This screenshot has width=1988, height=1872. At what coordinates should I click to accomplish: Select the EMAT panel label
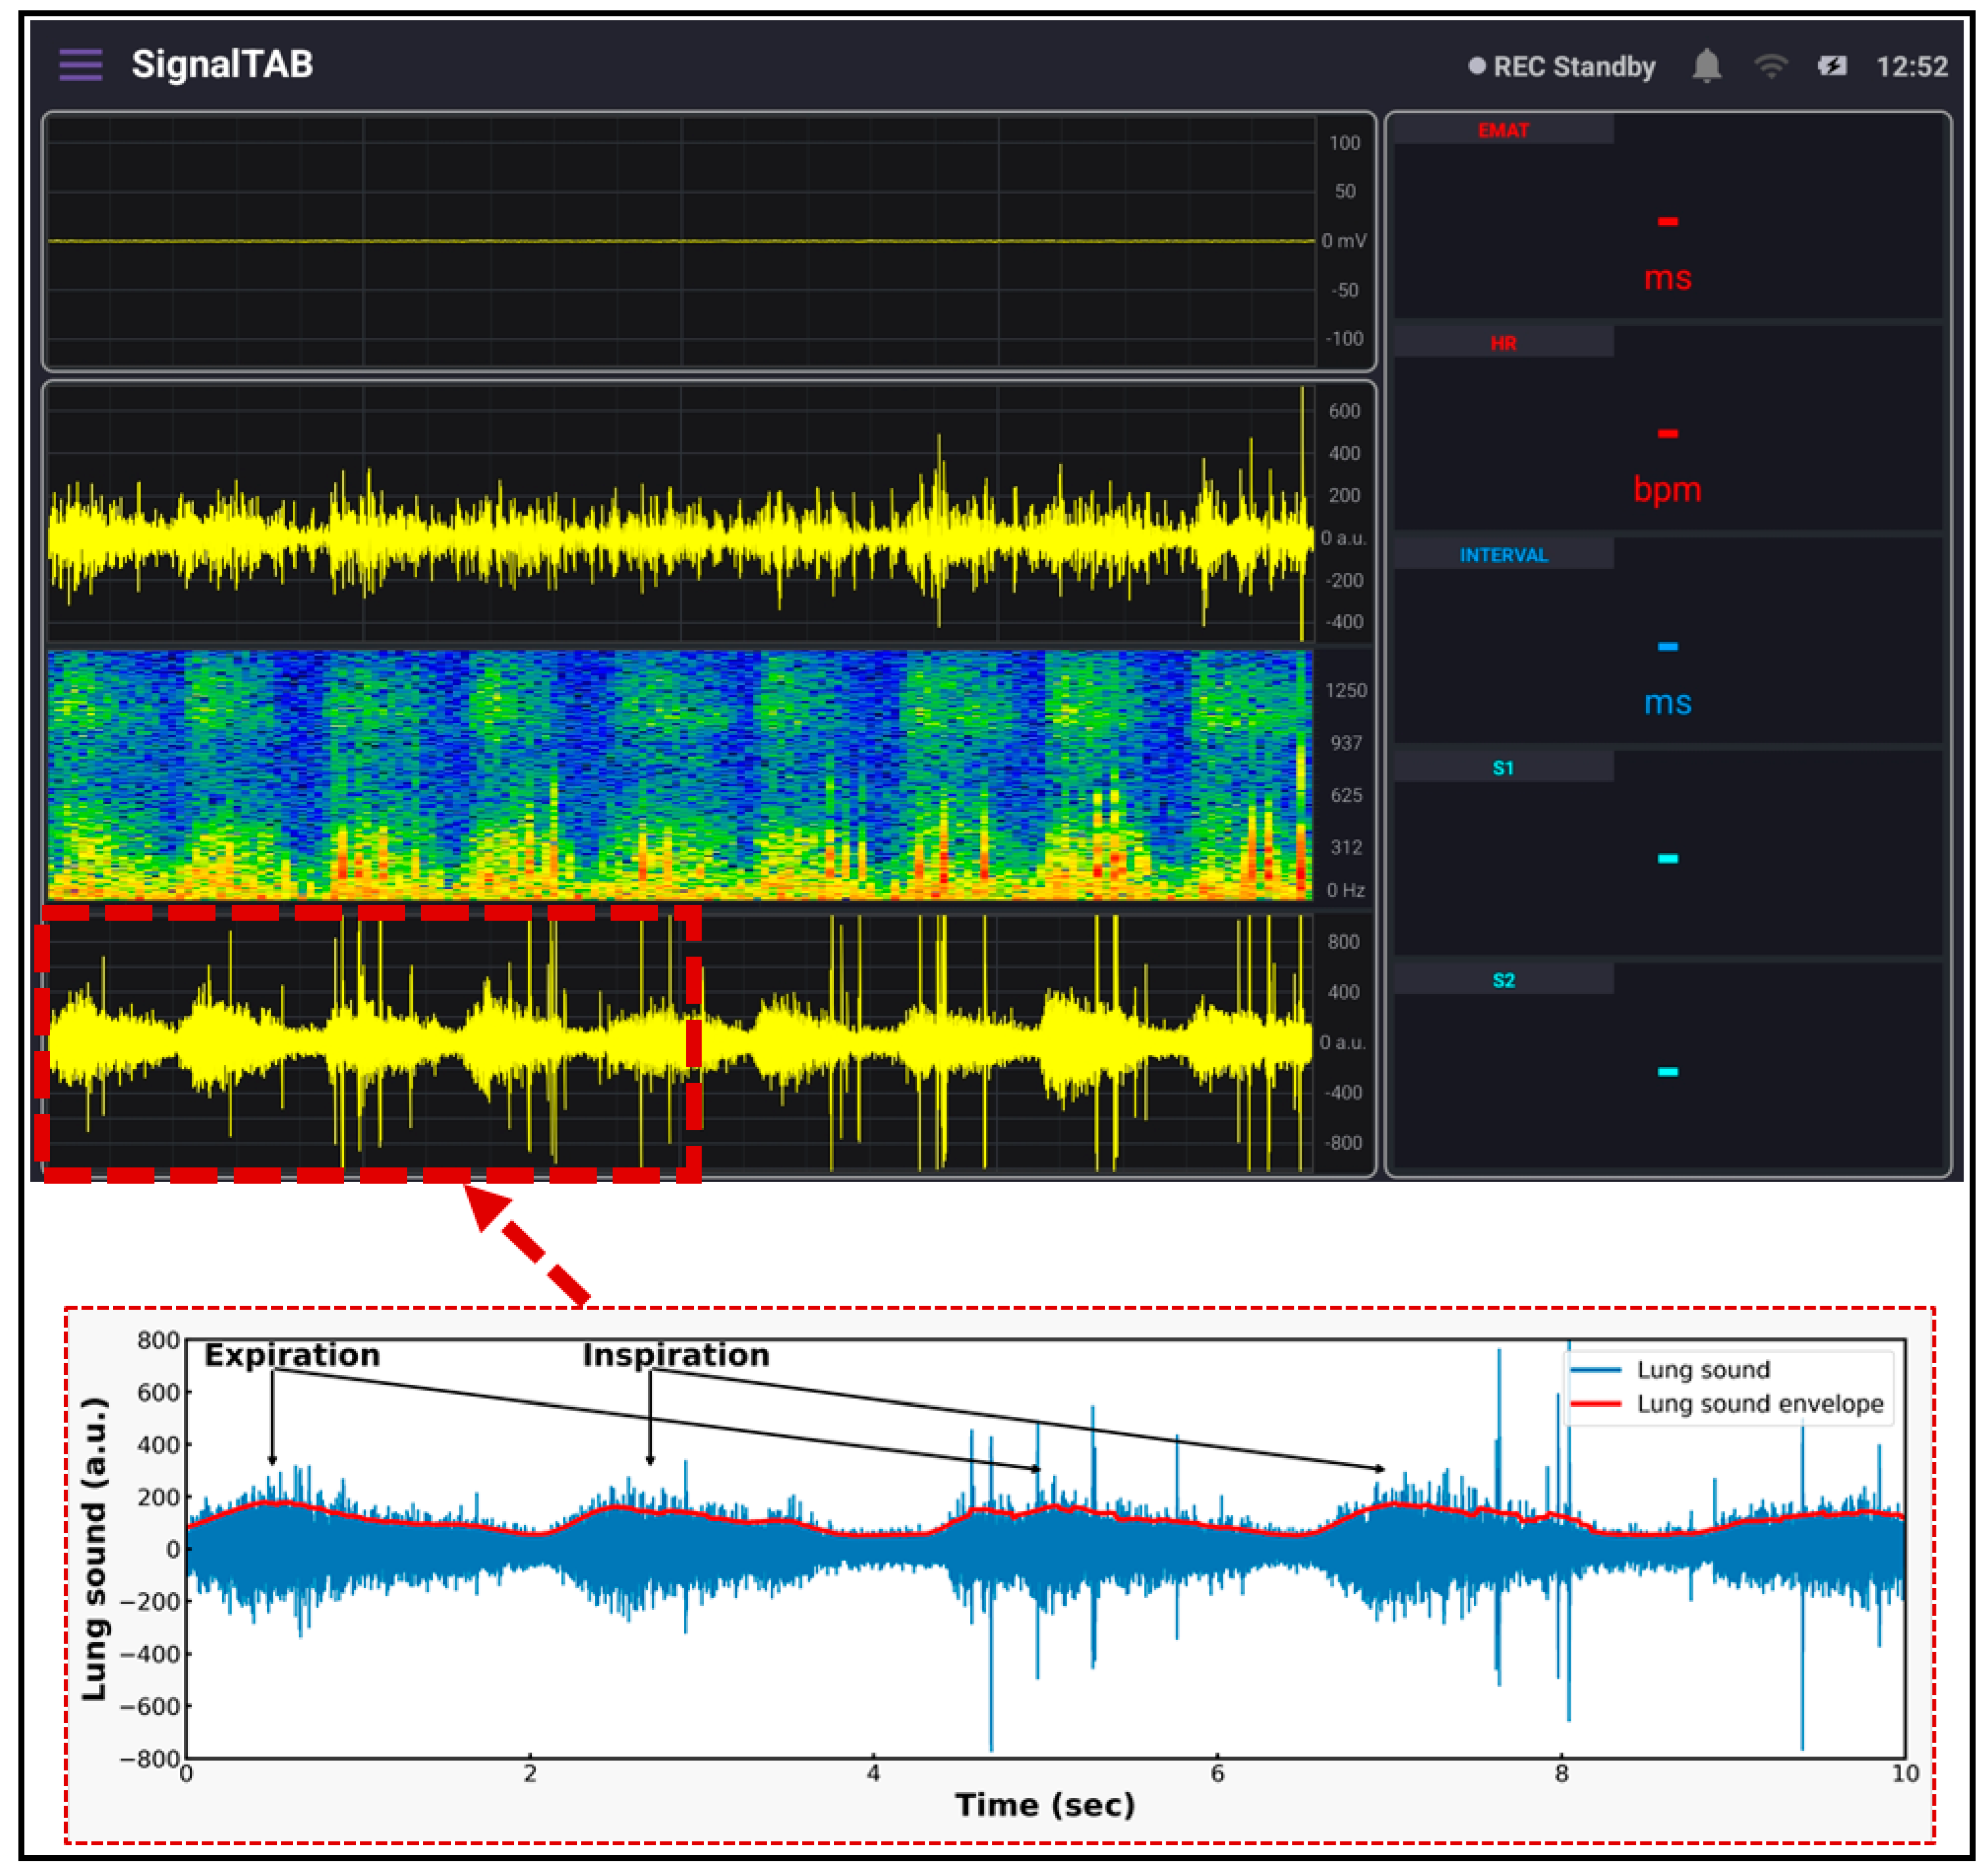[1503, 130]
